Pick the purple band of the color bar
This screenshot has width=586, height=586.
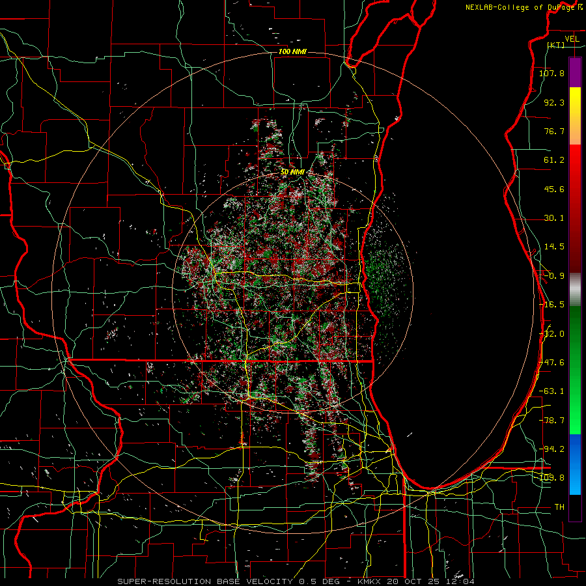(575, 72)
